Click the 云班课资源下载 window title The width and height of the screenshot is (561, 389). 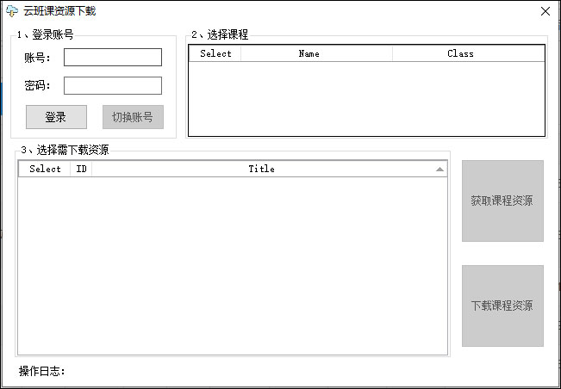tap(59, 11)
